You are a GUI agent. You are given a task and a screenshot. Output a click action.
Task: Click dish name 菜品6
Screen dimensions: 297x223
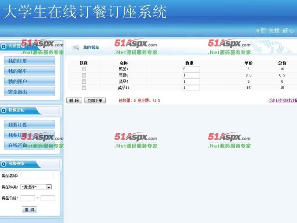click(123, 75)
